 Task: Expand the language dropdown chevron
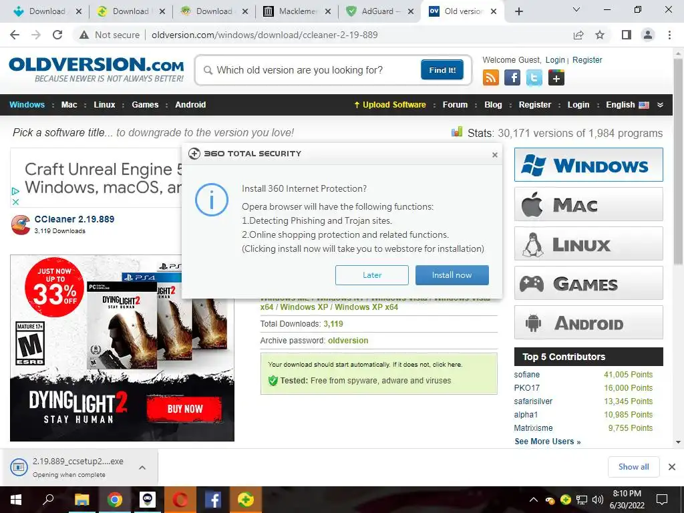tap(660, 105)
